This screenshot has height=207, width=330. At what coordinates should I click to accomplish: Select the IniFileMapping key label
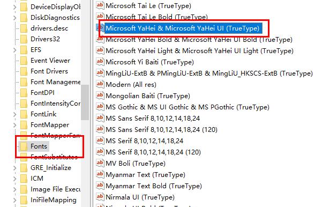(54, 200)
